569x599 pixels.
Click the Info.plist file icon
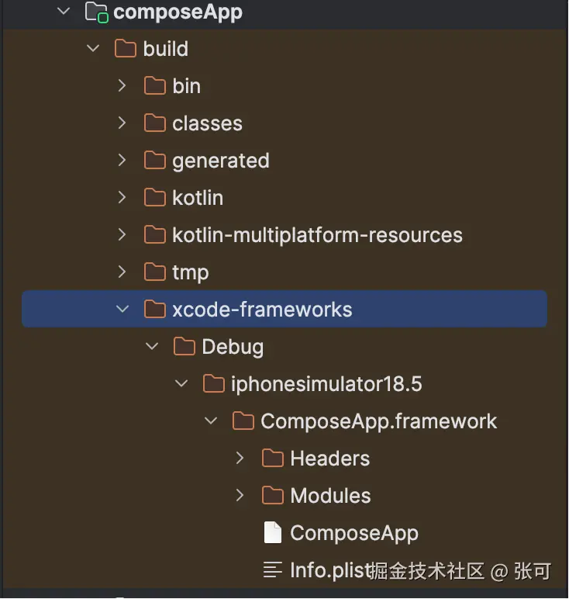coord(273,570)
